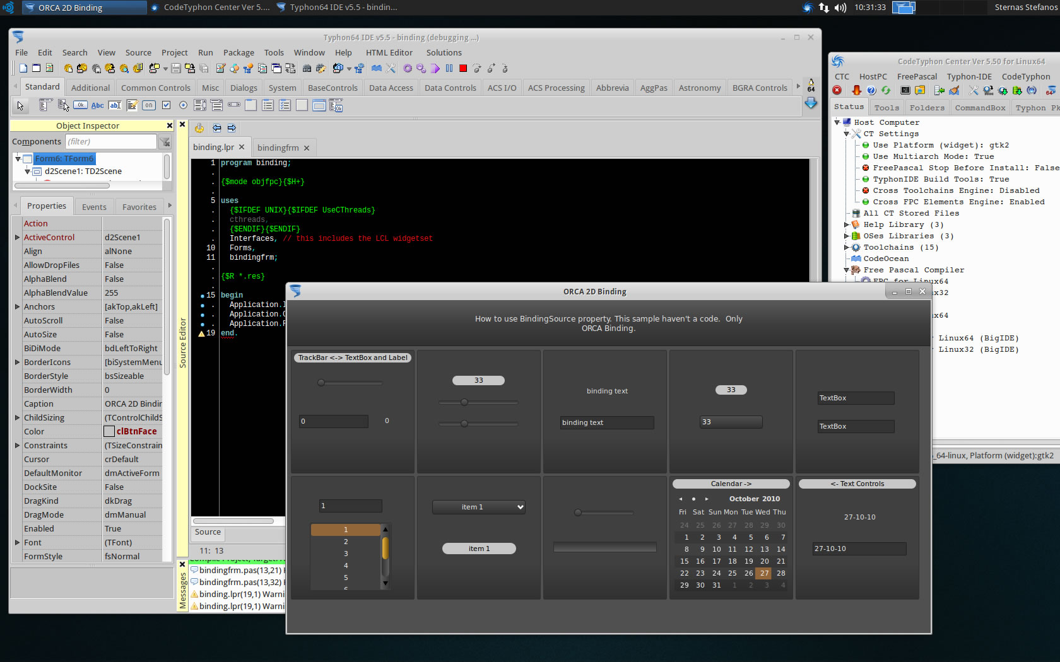The width and height of the screenshot is (1060, 662).
Task: Click the 'Calendar ->' label button
Action: 731,484
